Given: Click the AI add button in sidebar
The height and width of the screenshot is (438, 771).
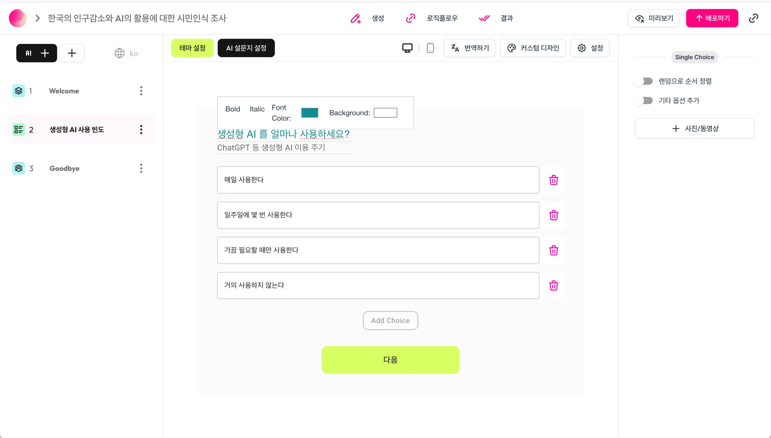Looking at the screenshot, I should (37, 53).
